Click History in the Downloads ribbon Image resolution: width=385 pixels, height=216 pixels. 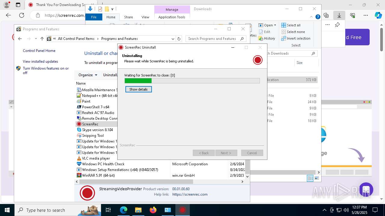coord(267,38)
